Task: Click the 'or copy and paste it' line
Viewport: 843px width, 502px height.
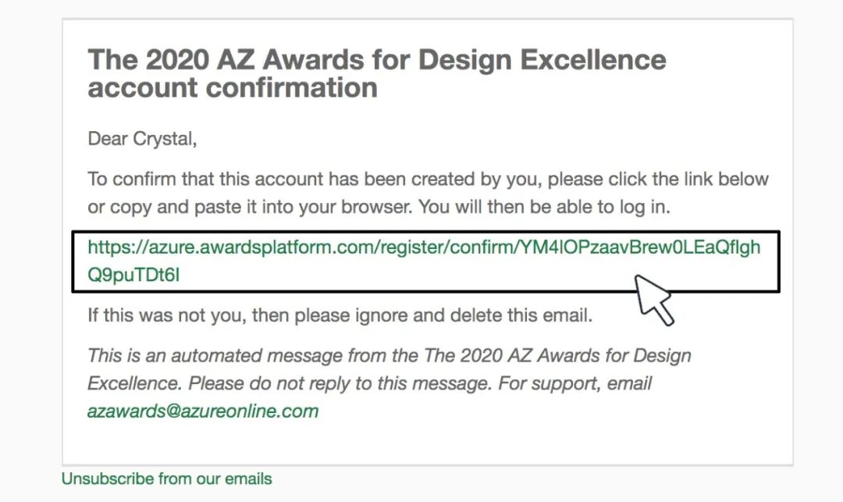Action: (379, 207)
